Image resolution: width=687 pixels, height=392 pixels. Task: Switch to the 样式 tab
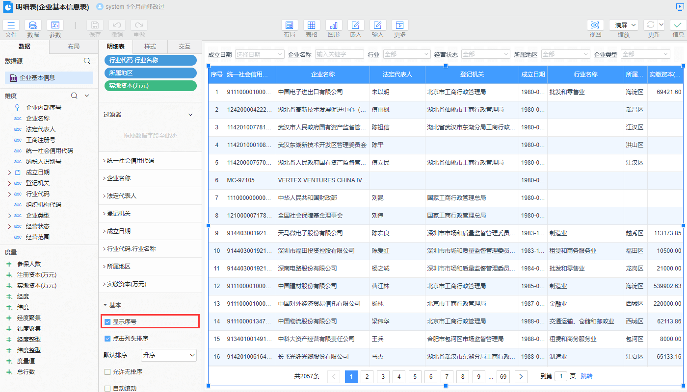point(150,47)
